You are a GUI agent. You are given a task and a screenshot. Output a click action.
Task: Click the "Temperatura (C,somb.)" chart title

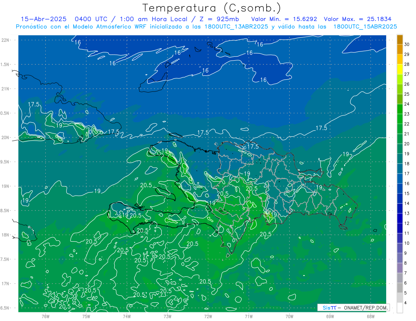click(211, 8)
